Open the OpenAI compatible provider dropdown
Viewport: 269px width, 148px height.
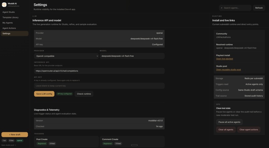click(x=66, y=56)
